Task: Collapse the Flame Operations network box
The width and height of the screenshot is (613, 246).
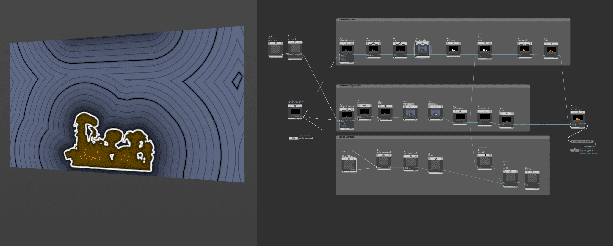Action: [338, 20]
